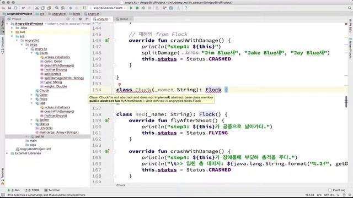Expand the out folder arrow

12,32
